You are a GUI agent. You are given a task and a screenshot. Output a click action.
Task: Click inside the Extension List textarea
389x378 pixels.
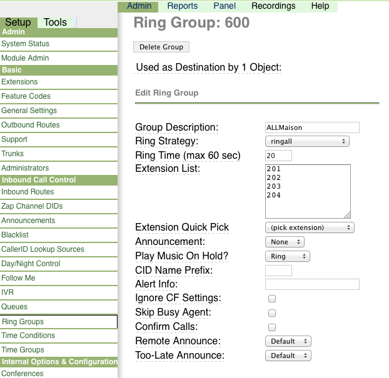308,191
